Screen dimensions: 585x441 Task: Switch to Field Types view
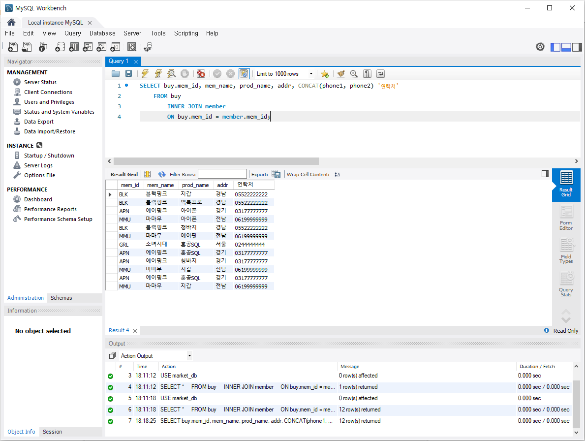(566, 251)
